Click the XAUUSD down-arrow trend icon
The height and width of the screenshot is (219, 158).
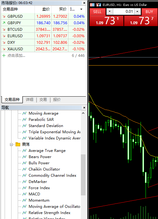pyautogui.click(x=4, y=49)
